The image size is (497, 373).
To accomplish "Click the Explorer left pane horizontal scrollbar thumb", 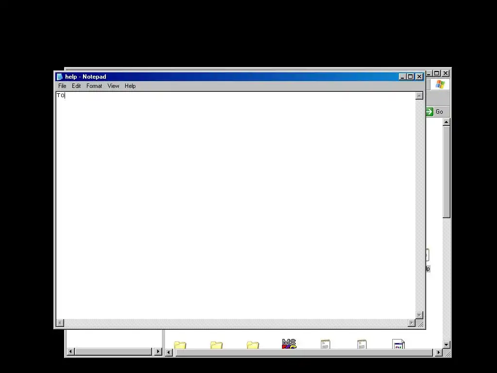I will point(114,352).
